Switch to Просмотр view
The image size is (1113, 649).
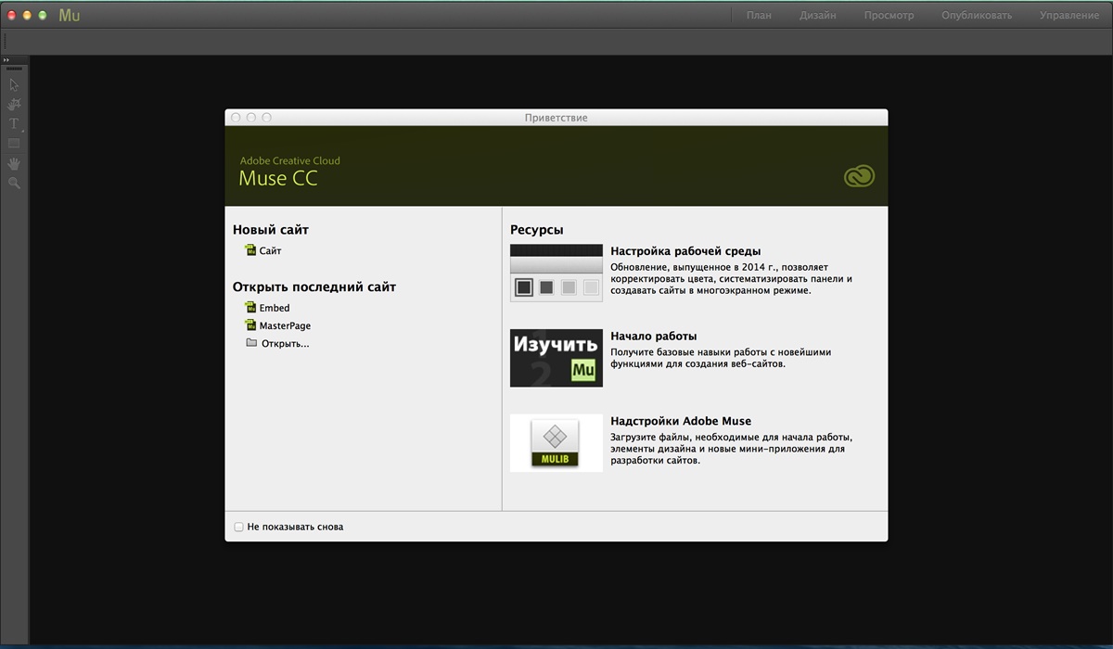tap(889, 16)
